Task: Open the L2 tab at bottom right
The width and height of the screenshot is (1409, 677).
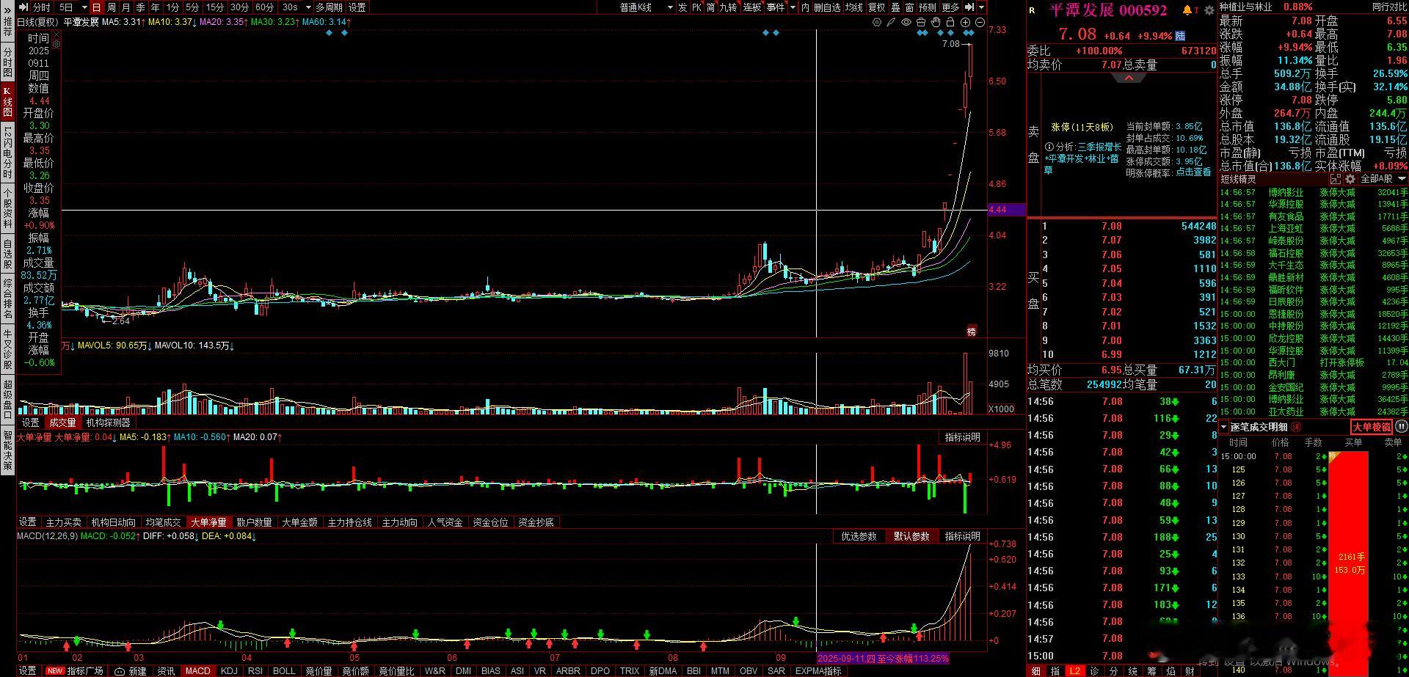Action: [1074, 670]
